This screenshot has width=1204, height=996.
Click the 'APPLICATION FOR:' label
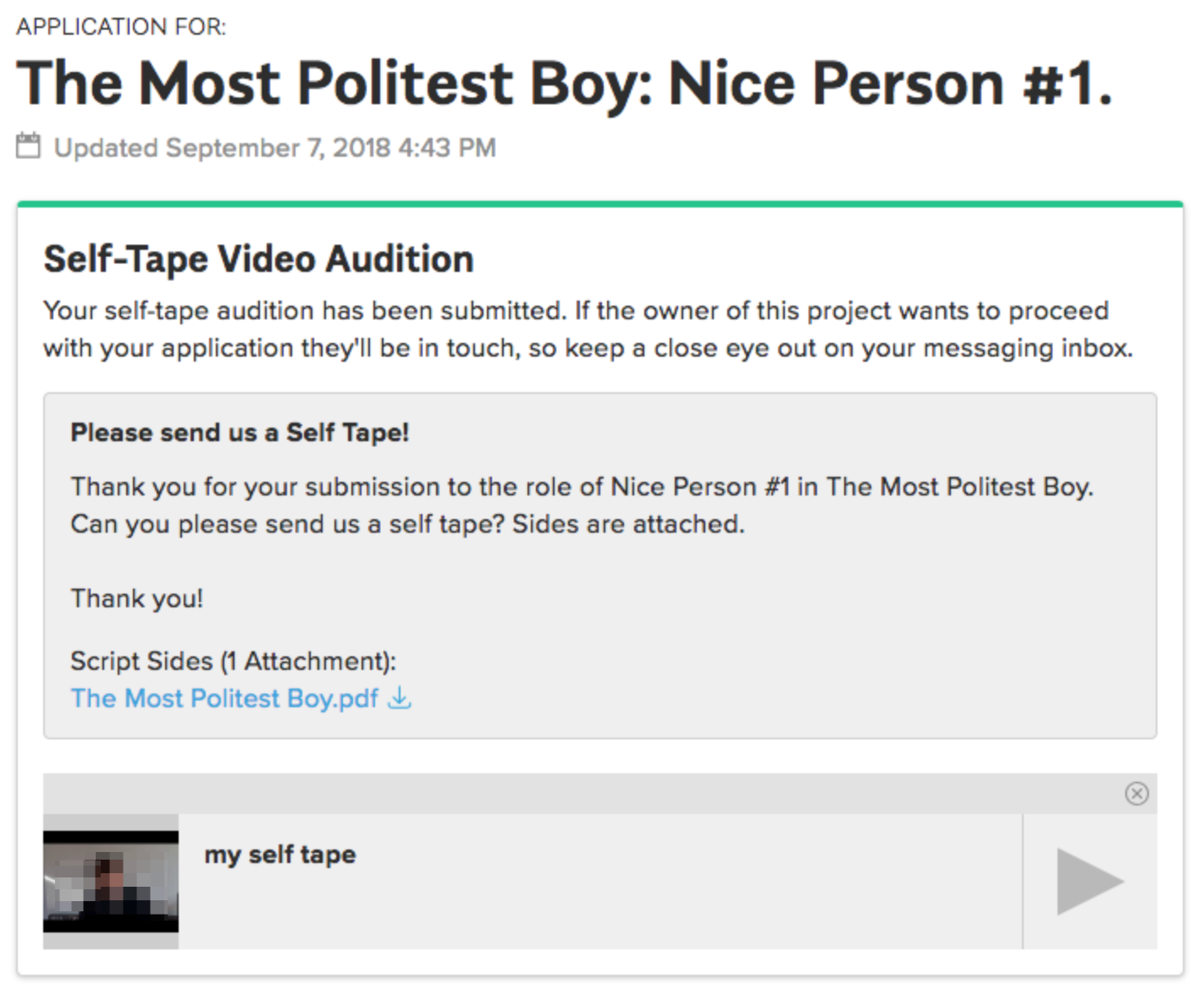[121, 27]
